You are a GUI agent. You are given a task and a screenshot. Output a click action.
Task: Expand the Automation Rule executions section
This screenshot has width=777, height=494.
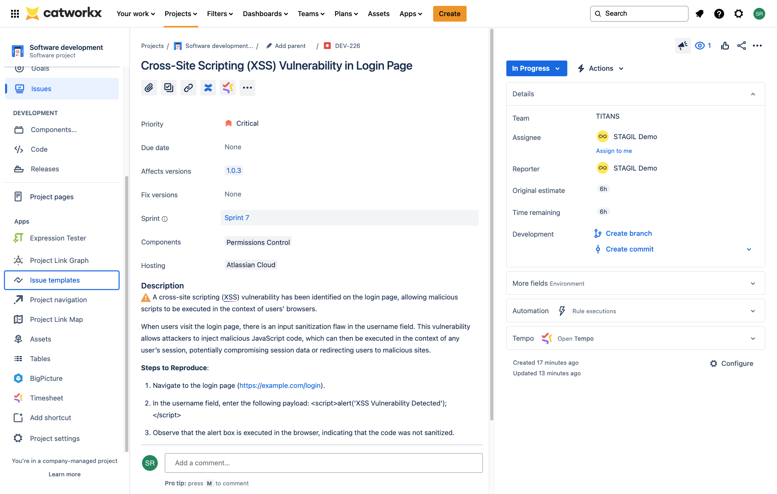point(753,310)
